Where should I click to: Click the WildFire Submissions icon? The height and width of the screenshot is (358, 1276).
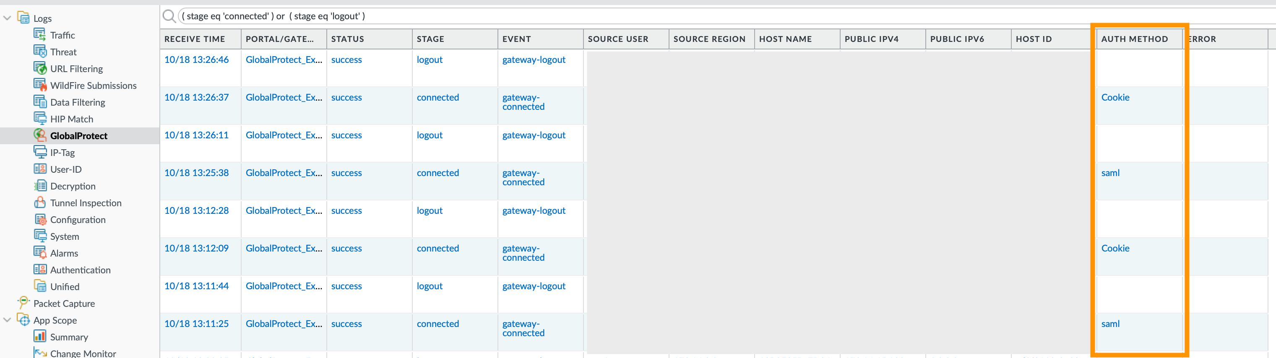coord(39,85)
